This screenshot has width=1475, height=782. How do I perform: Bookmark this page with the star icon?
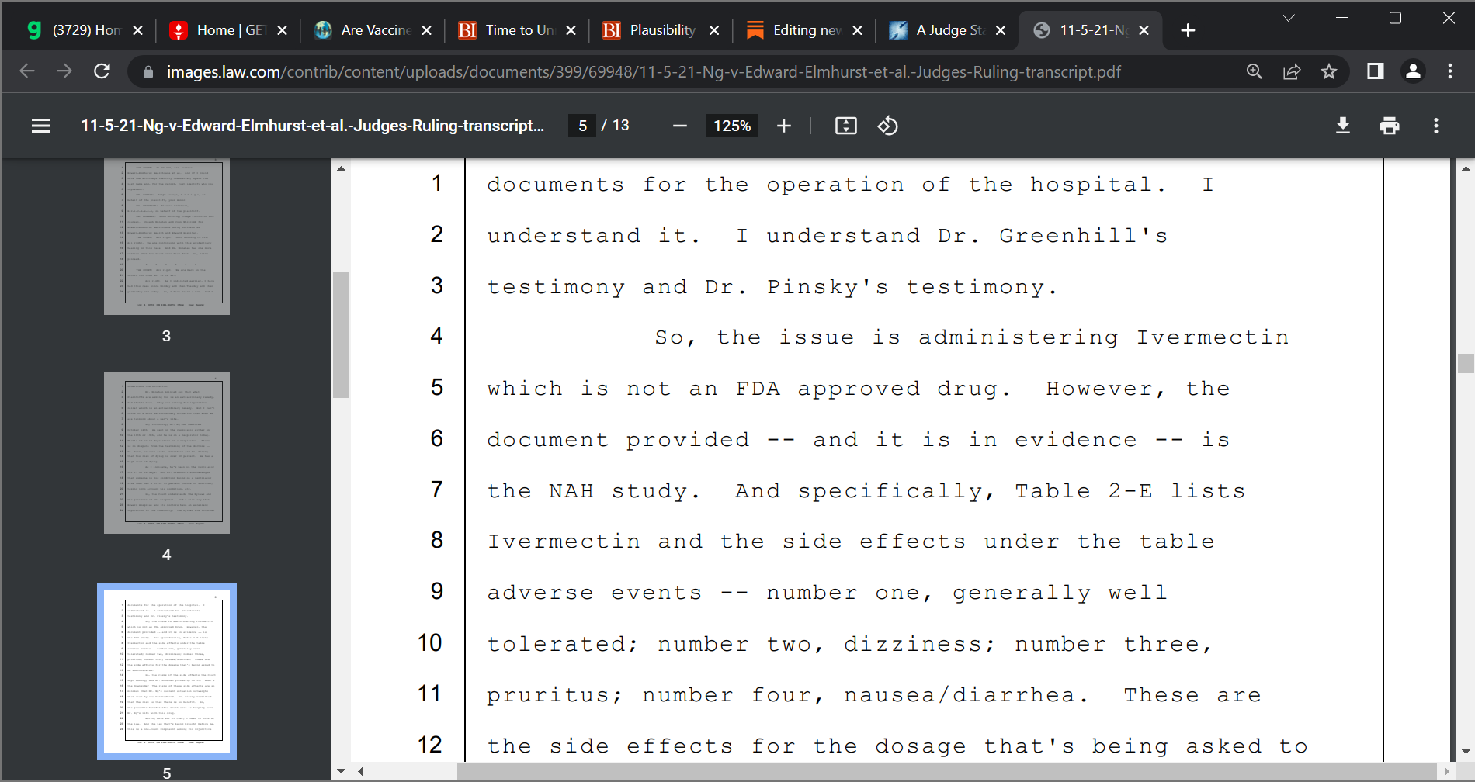point(1329,71)
